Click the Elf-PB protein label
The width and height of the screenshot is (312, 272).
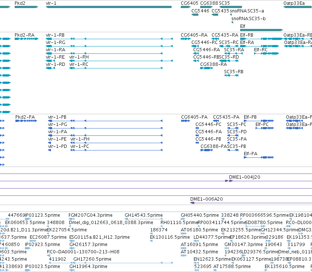coord(250,117)
